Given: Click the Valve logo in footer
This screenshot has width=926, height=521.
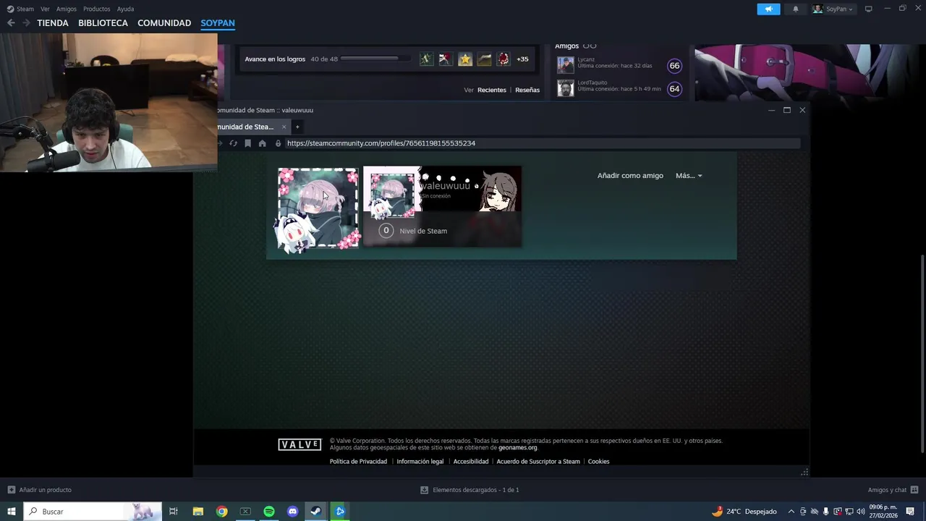Looking at the screenshot, I should (x=300, y=444).
